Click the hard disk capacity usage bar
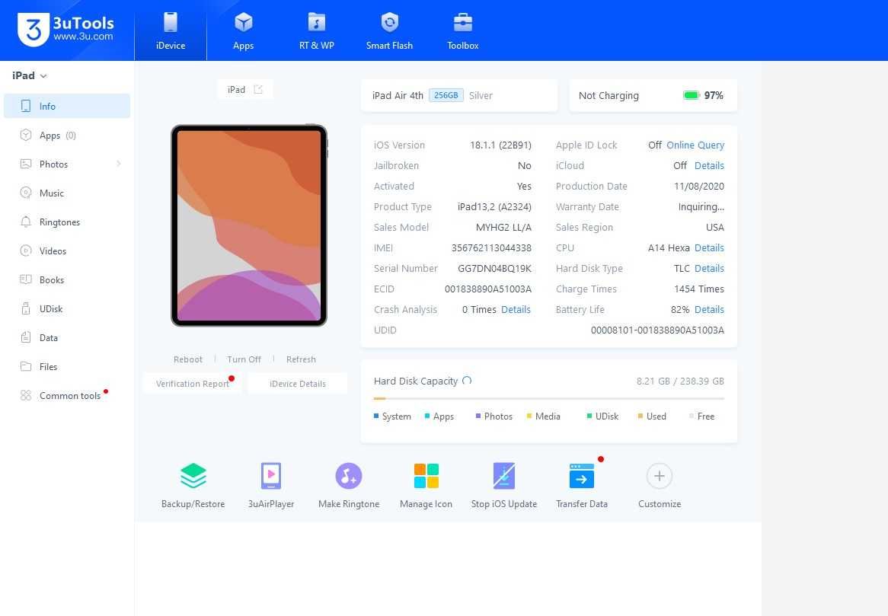Image resolution: width=888 pixels, height=616 pixels. (x=549, y=398)
